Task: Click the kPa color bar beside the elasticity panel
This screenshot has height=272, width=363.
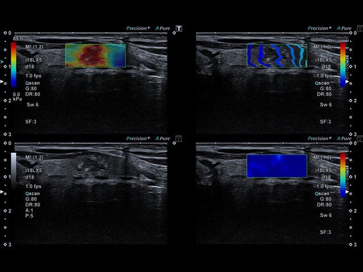Action: click(x=14, y=65)
